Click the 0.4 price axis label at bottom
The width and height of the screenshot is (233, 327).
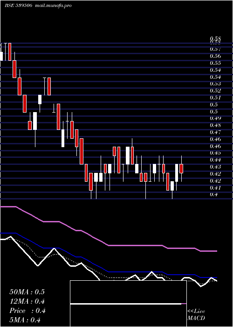(213, 194)
